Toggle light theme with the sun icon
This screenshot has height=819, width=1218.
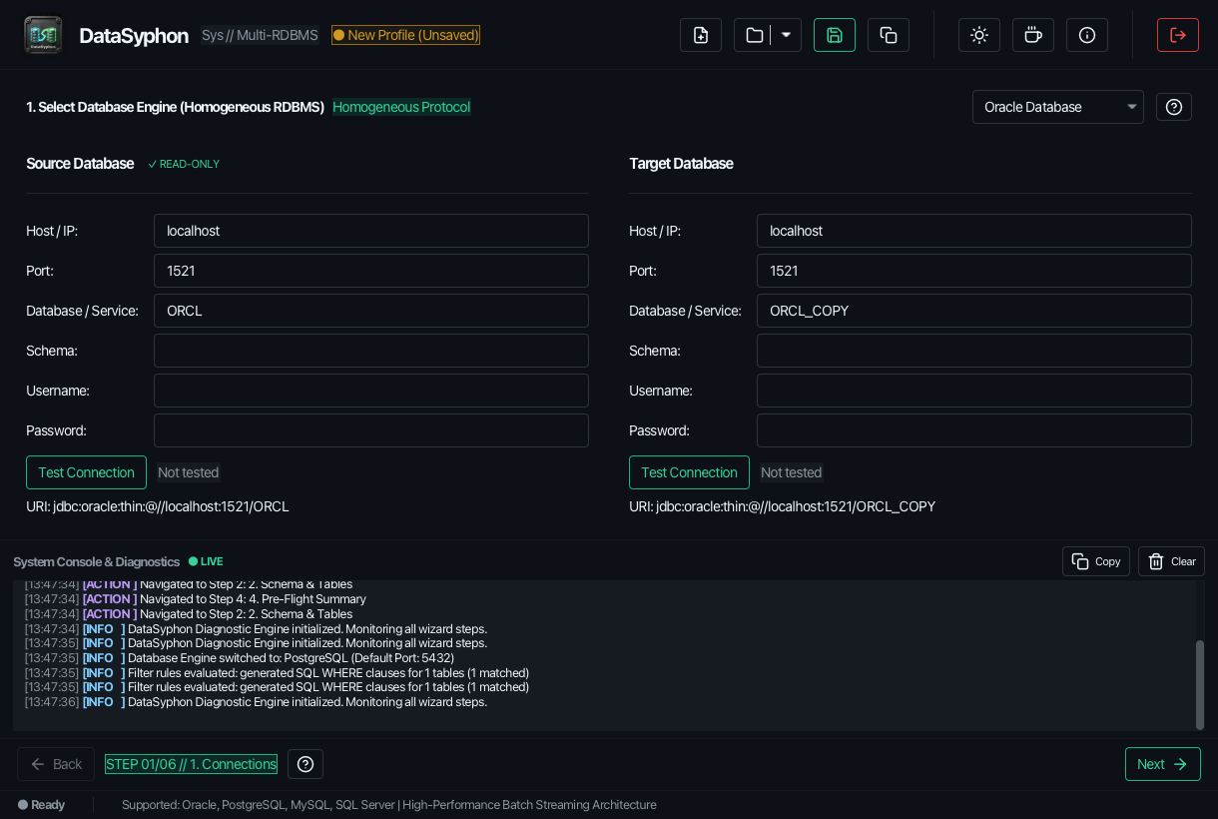(979, 35)
